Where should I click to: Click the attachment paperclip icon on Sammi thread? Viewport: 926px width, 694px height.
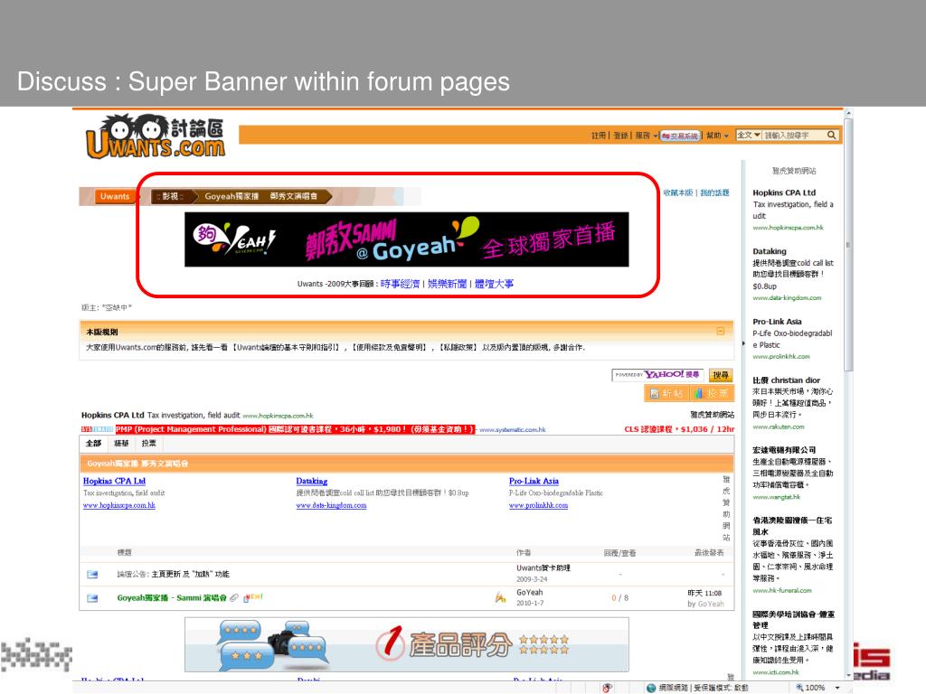coord(234,598)
